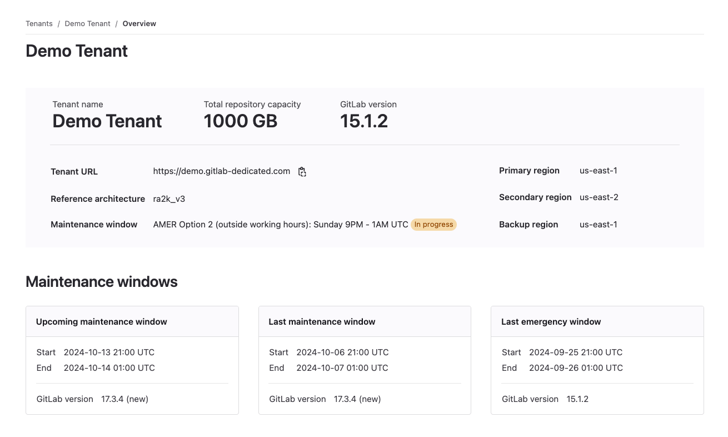Viewport: 728px width, 437px height.
Task: Select the In progress status badge
Action: pyautogui.click(x=433, y=225)
